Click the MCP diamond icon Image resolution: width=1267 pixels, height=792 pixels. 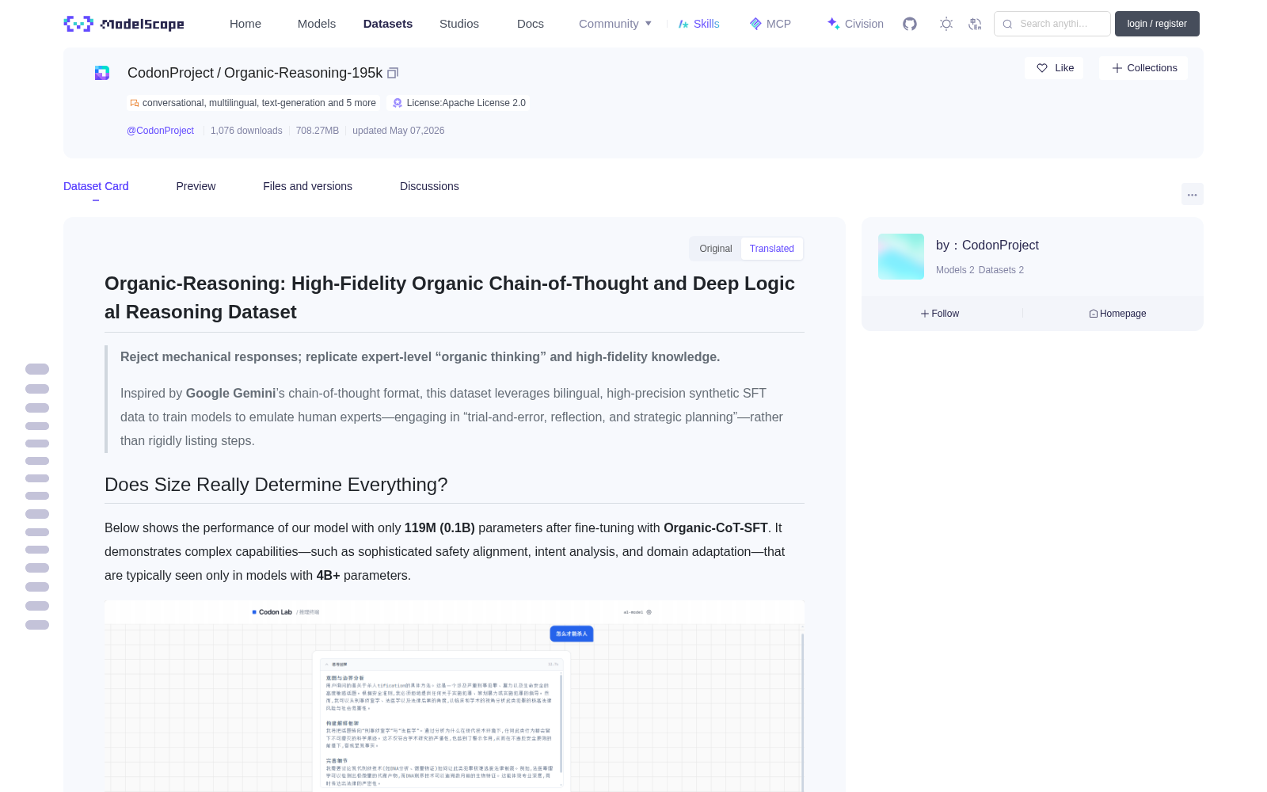pos(755,24)
